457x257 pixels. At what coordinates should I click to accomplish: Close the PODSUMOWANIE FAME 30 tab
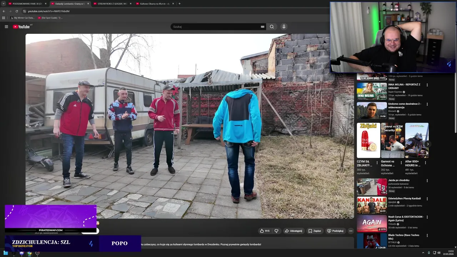coord(46,4)
